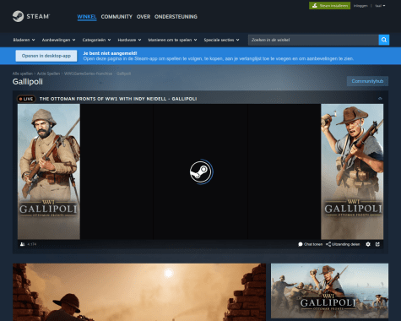Click the Gallipoli page title
401x321 pixels.
pyautogui.click(x=28, y=82)
